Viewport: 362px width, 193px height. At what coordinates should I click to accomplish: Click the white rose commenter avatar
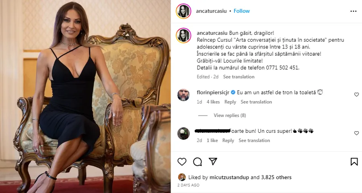pos(183,133)
